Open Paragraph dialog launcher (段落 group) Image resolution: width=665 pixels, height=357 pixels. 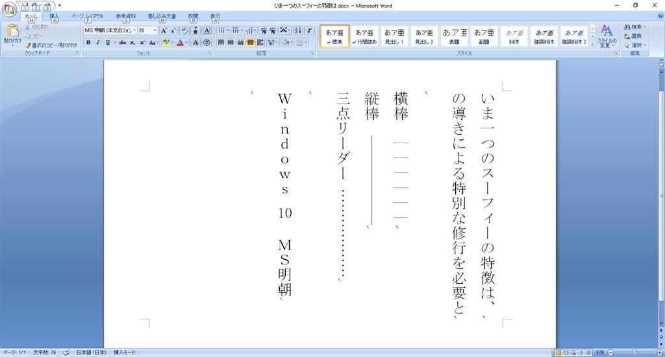(x=312, y=53)
